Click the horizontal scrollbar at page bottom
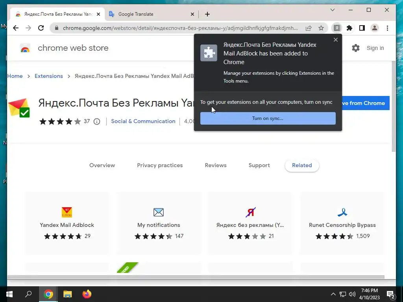 pos(196,277)
